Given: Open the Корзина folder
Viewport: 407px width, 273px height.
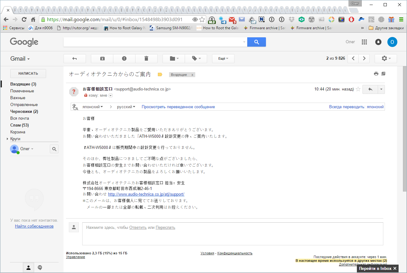Looking at the screenshot, I should (x=18, y=132).
